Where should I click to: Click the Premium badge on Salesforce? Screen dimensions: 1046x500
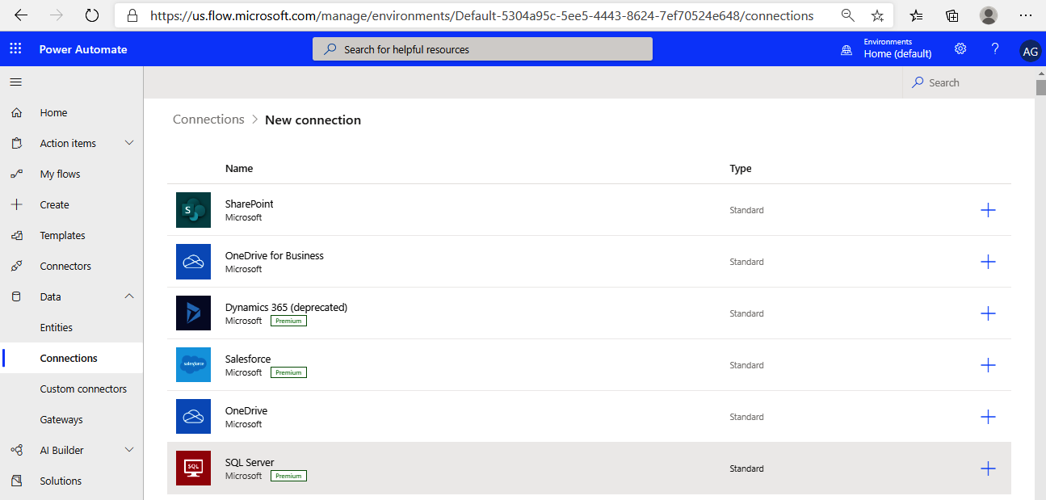point(288,372)
